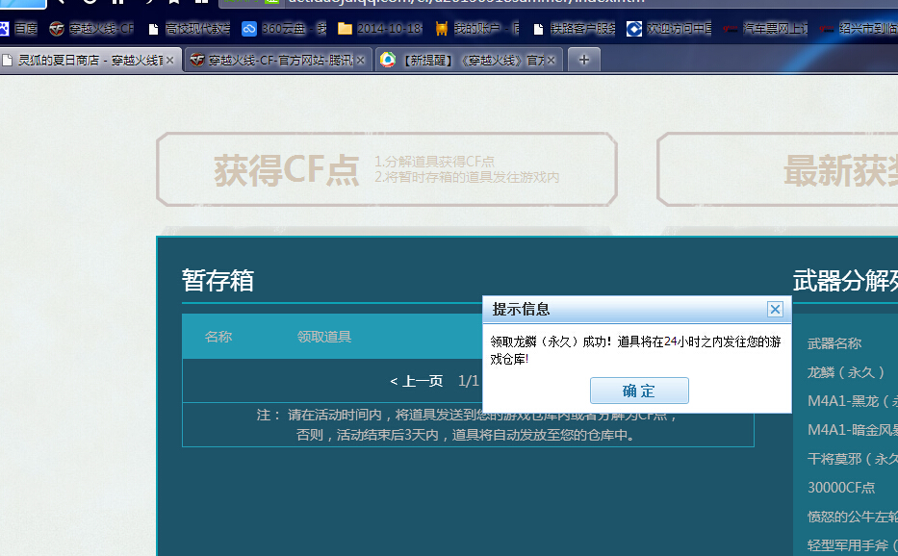
Task: Click the 提示信息 dialog title
Action: tap(521, 309)
